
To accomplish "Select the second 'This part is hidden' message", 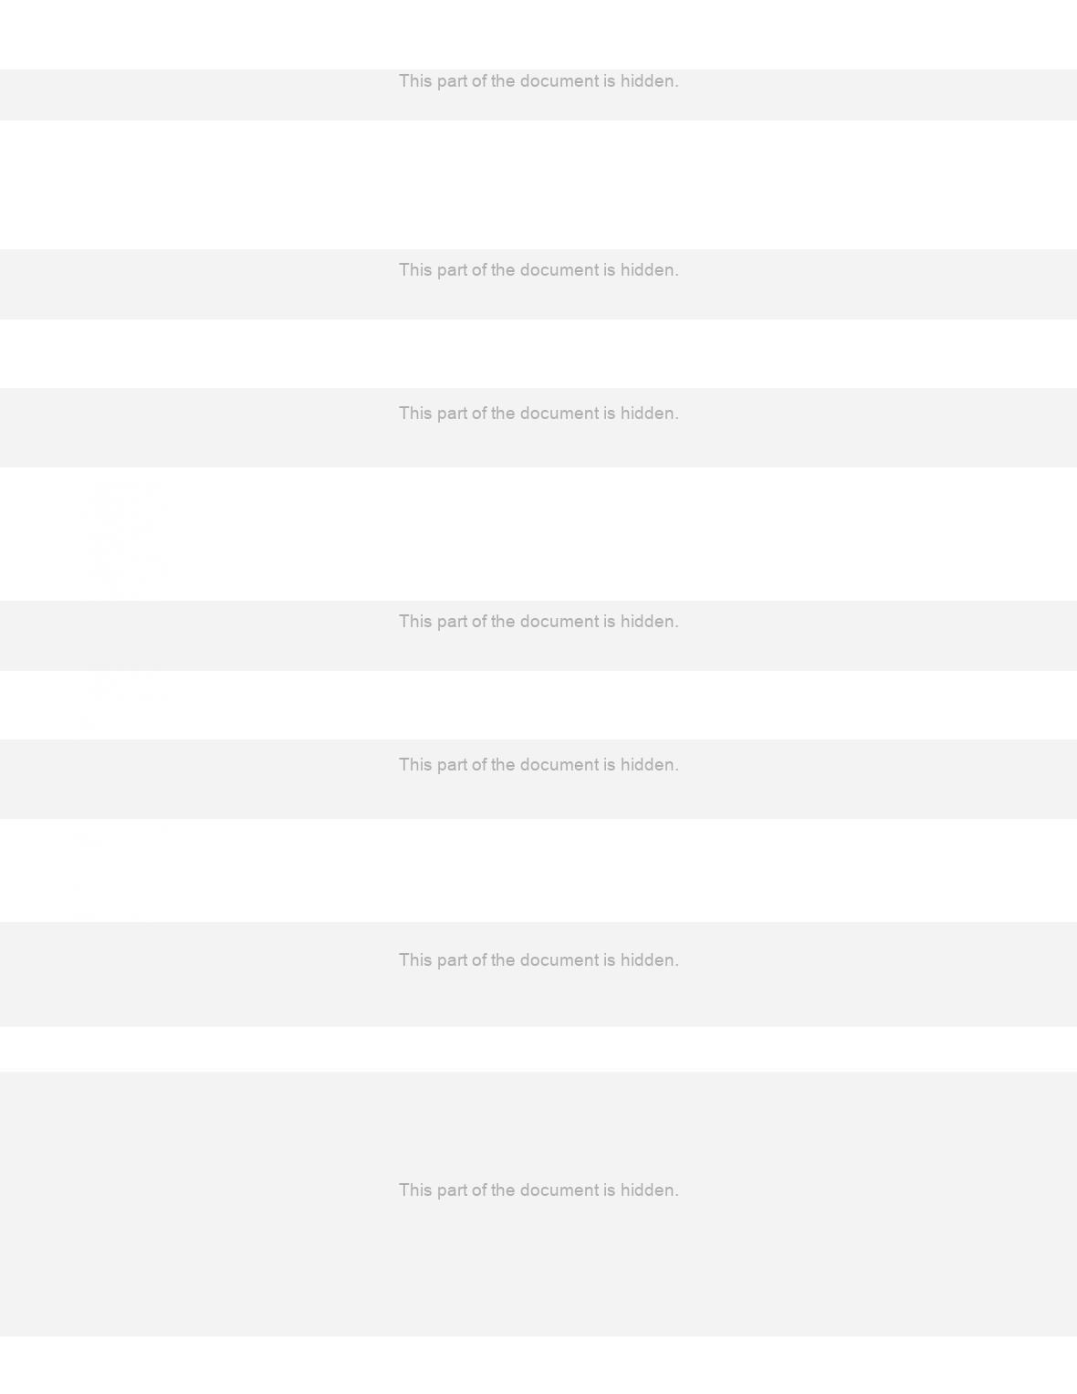I will 538,270.
